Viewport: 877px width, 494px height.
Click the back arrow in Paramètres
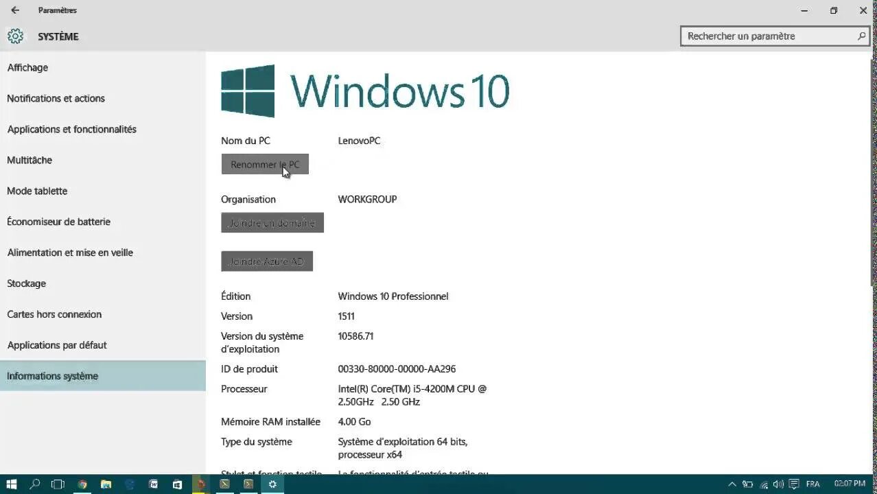pos(15,10)
